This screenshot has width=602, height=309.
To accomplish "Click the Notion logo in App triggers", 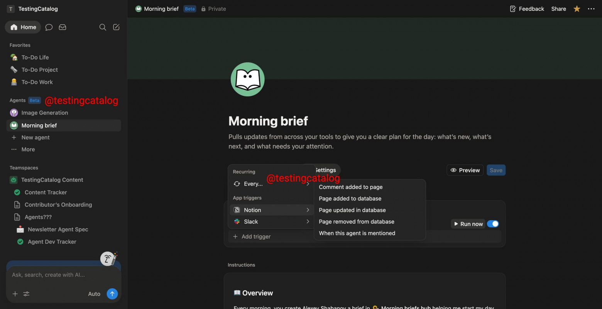I will [x=237, y=210].
